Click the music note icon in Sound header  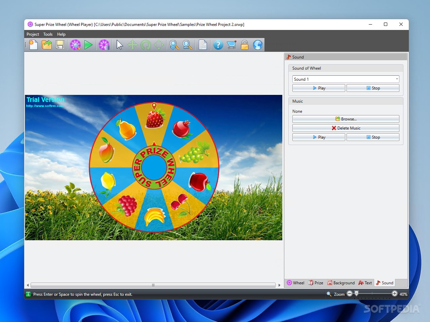(x=289, y=57)
